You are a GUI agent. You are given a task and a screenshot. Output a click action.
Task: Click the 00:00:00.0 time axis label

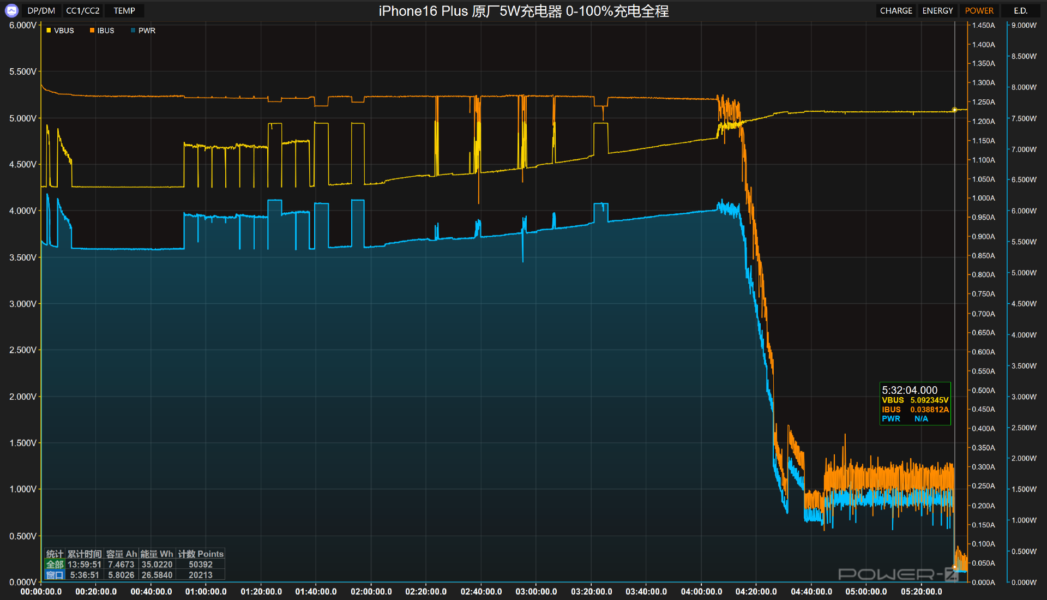pyautogui.click(x=41, y=591)
